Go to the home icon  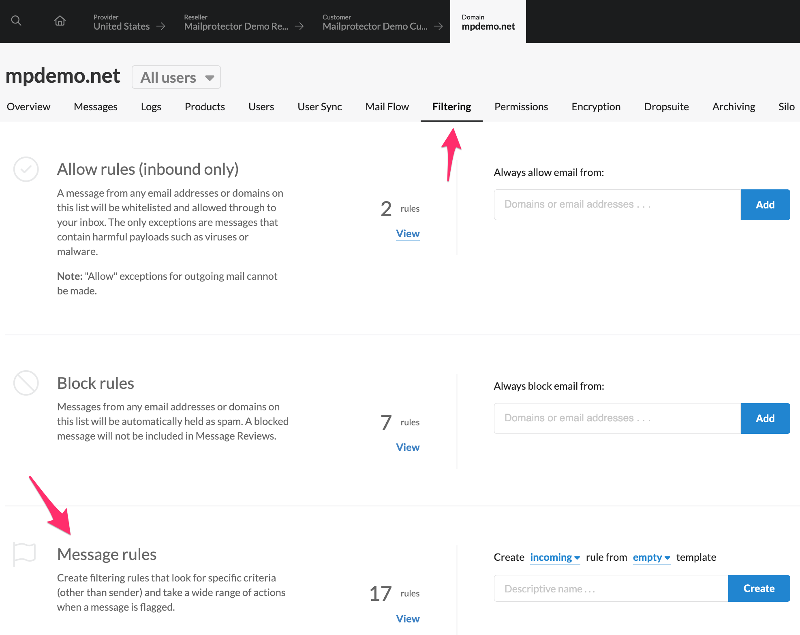point(60,21)
